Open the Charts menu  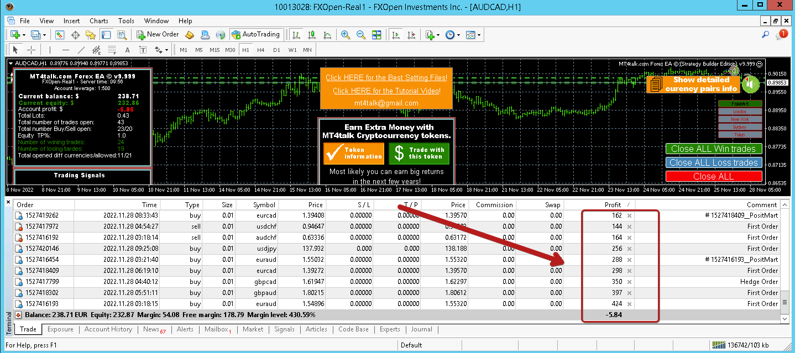[99, 21]
